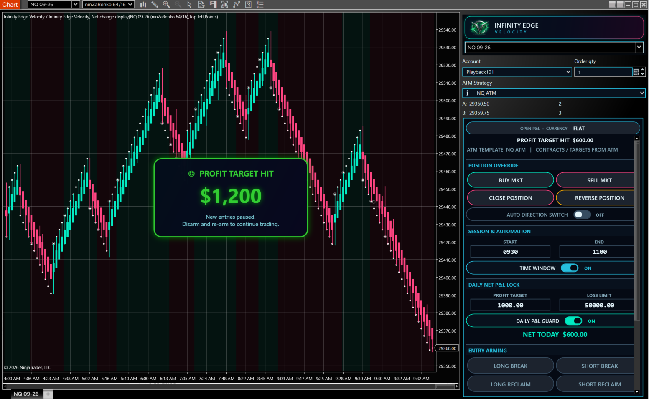The height and width of the screenshot is (399, 649).
Task: Click the Infinity Edge Velocity logo
Action: (479, 28)
